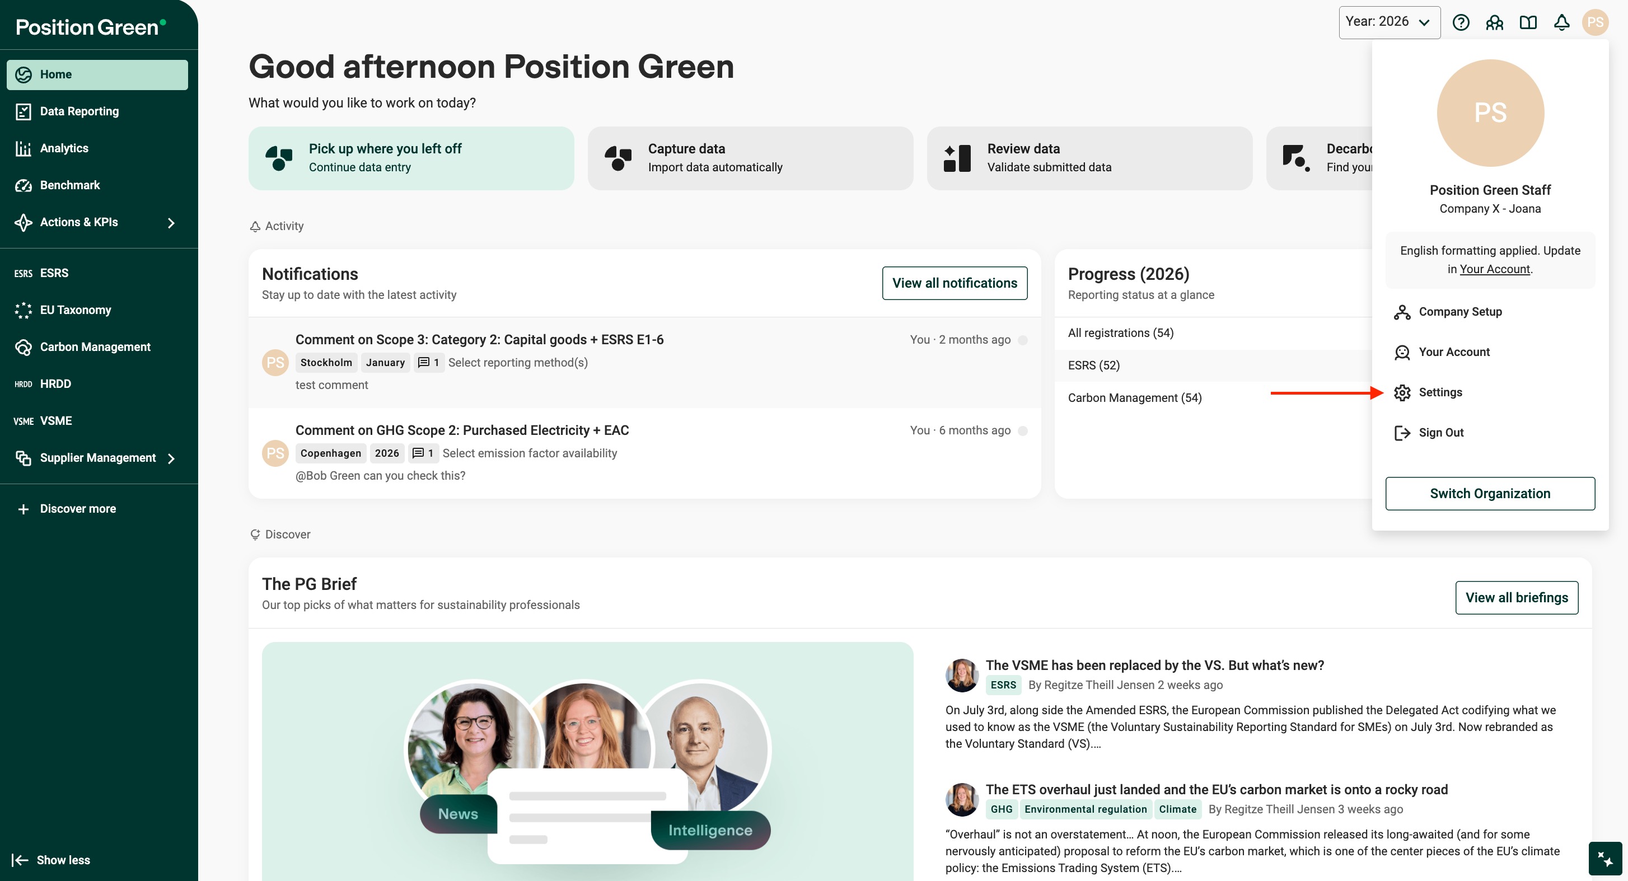This screenshot has width=1628, height=881.
Task: Click author photo beside the ETS article
Action: click(962, 799)
